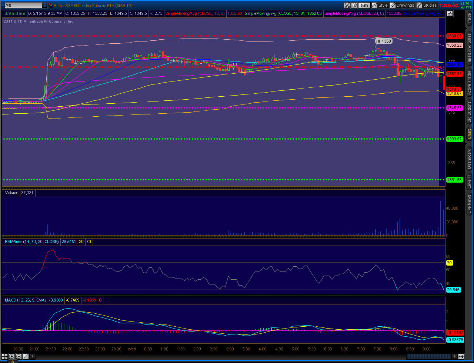Expand the bottom double-chevron panel handle
Viewport: 474px width, 363px height.
(12, 361)
